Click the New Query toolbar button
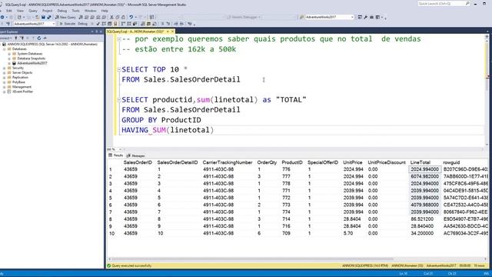The image size is (492, 277). tap(65, 17)
